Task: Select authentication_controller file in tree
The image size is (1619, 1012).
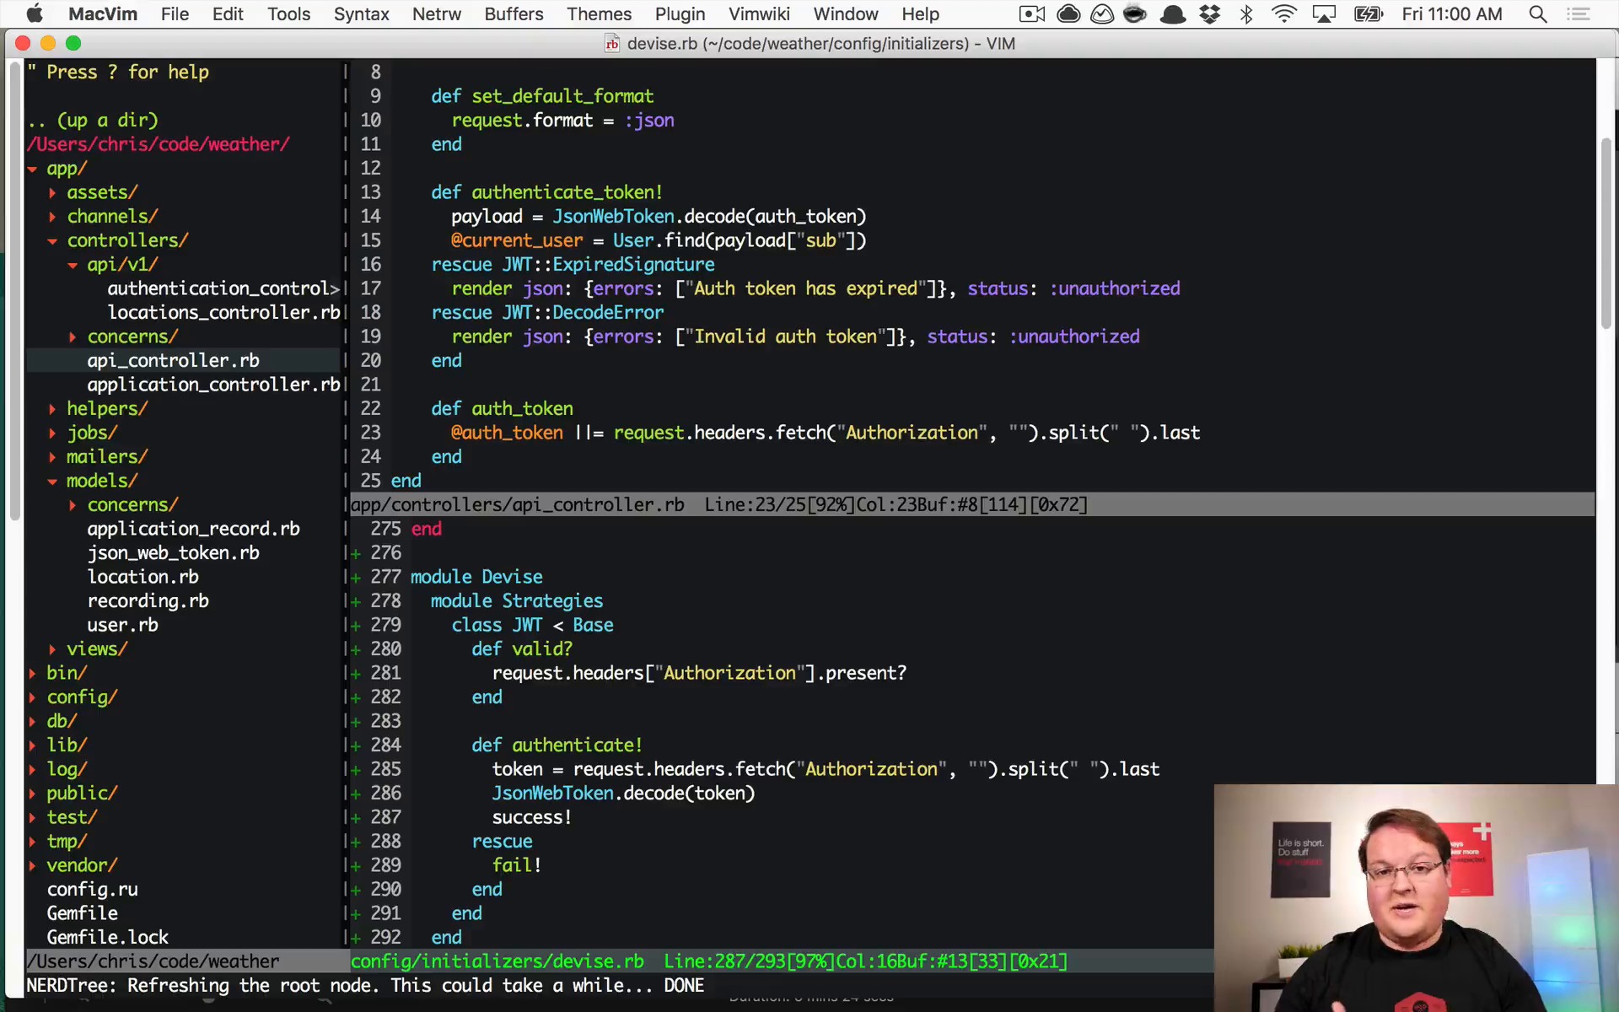Action: pyautogui.click(x=223, y=288)
